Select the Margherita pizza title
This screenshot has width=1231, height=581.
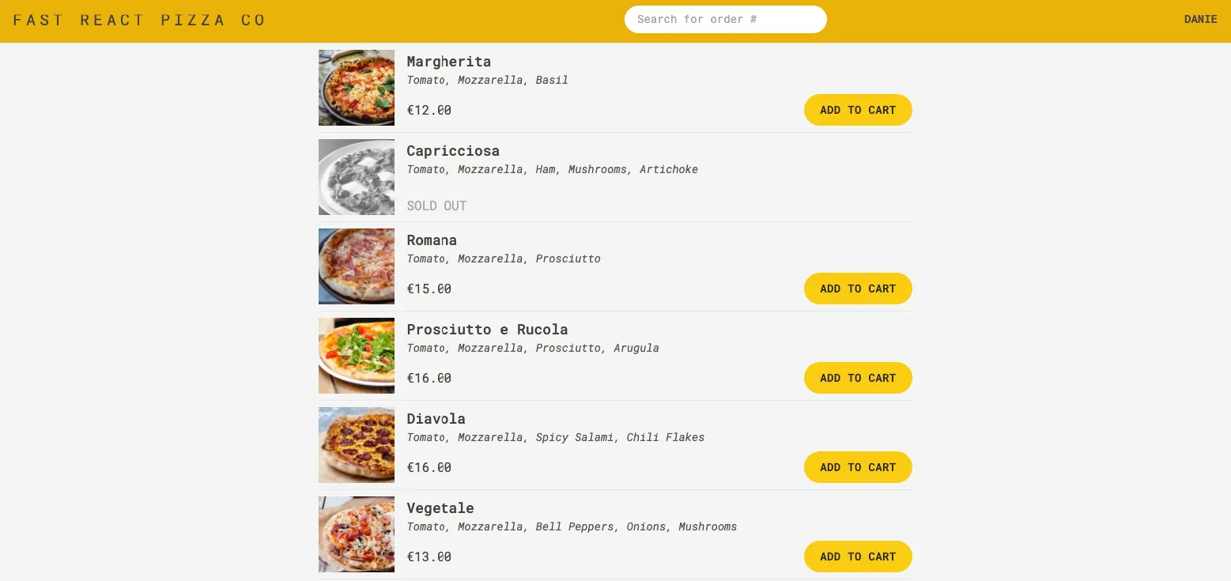[x=448, y=61]
